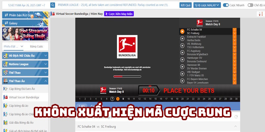Select match day 7 marker
265x132 pixels.
pos(112,99)
